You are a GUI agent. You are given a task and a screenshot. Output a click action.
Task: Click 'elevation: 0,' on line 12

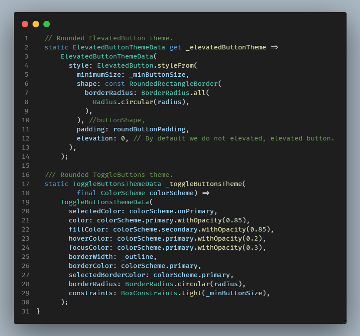(x=102, y=138)
